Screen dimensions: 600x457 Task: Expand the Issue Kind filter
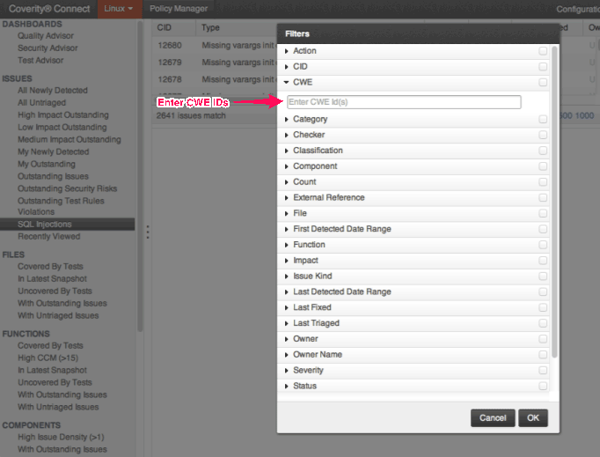coord(286,276)
